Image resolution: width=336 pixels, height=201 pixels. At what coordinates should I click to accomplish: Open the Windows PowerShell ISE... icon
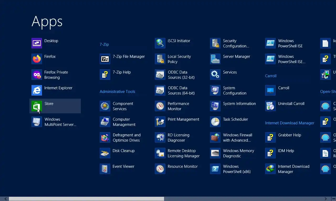pos(270,59)
